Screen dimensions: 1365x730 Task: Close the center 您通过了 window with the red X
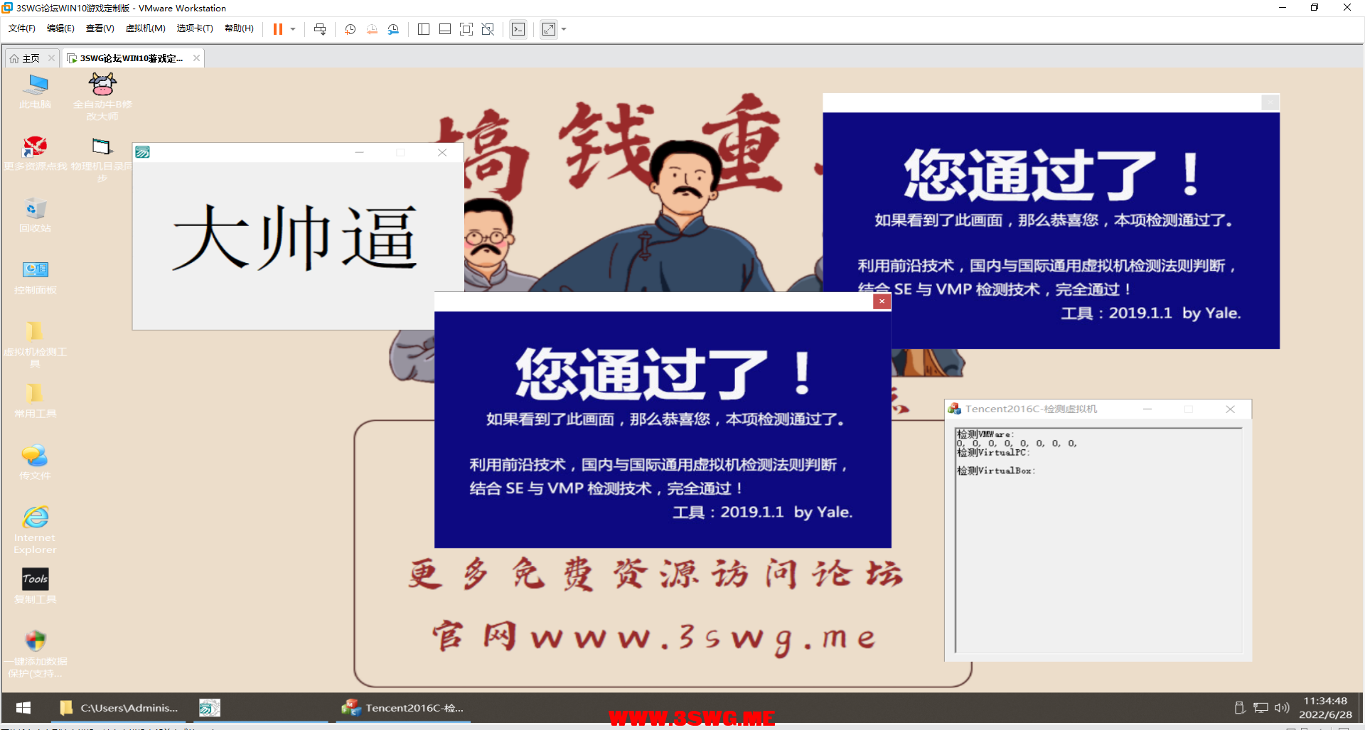[882, 301]
